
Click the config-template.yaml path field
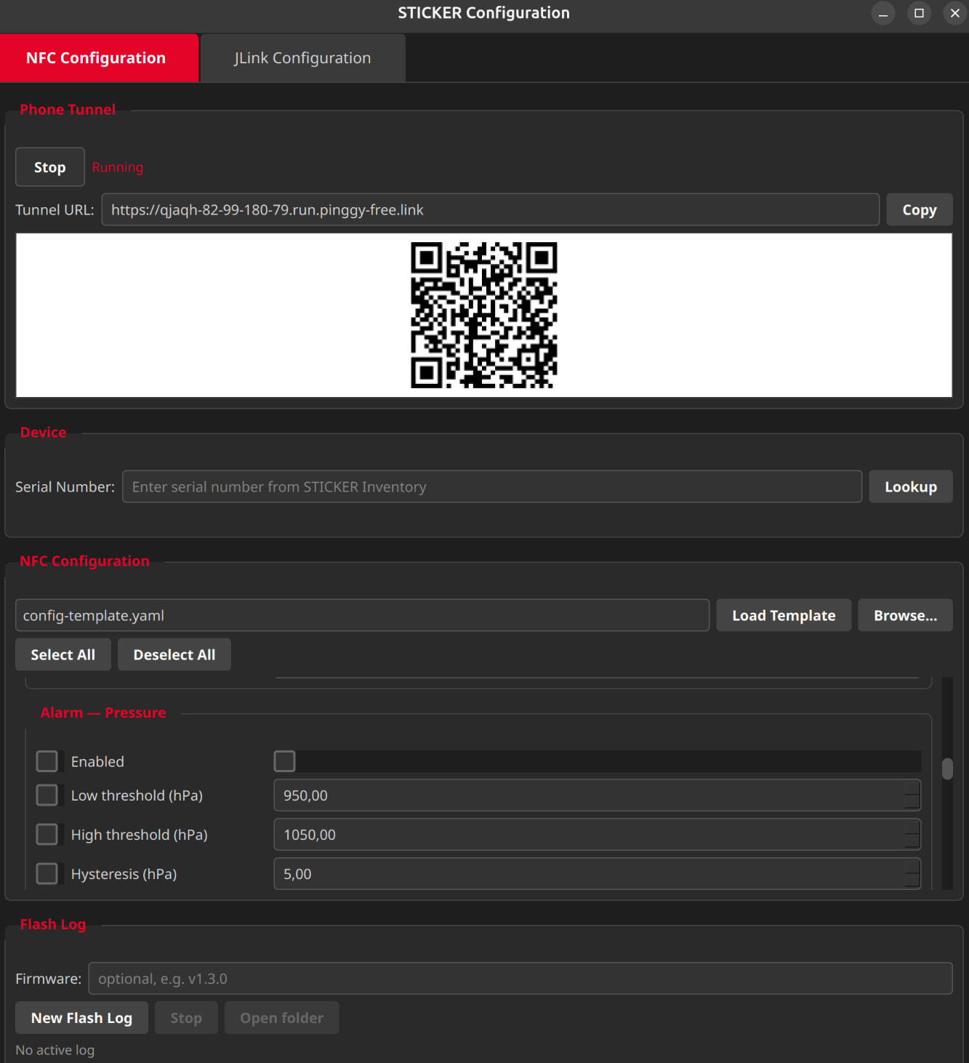click(x=362, y=616)
